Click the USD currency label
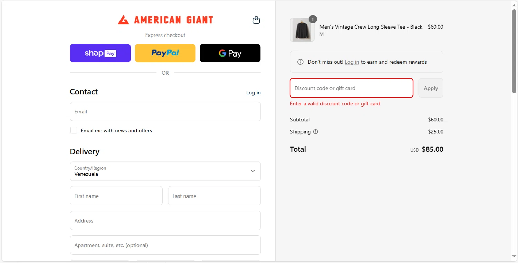Image resolution: width=518 pixels, height=263 pixels. click(414, 150)
